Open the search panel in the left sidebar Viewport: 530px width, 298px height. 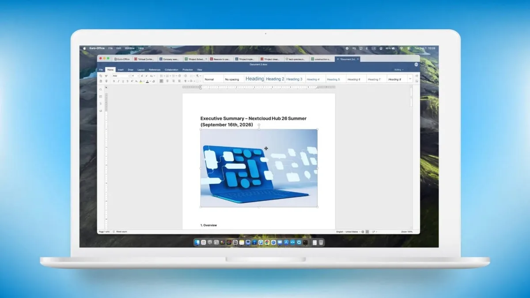(101, 90)
